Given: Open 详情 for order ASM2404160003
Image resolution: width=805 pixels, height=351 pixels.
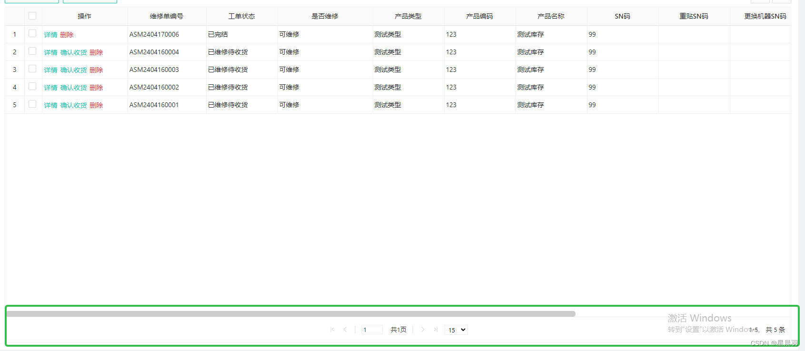Looking at the screenshot, I should point(50,70).
